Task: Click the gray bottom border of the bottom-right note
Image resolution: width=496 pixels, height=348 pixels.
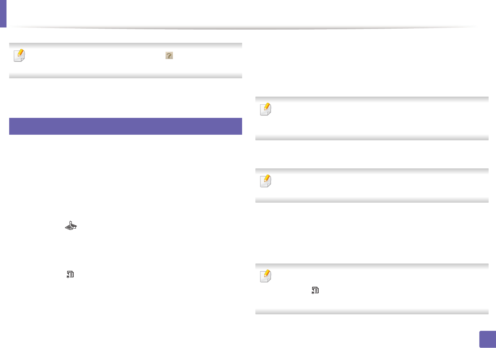Action: tap(372, 312)
